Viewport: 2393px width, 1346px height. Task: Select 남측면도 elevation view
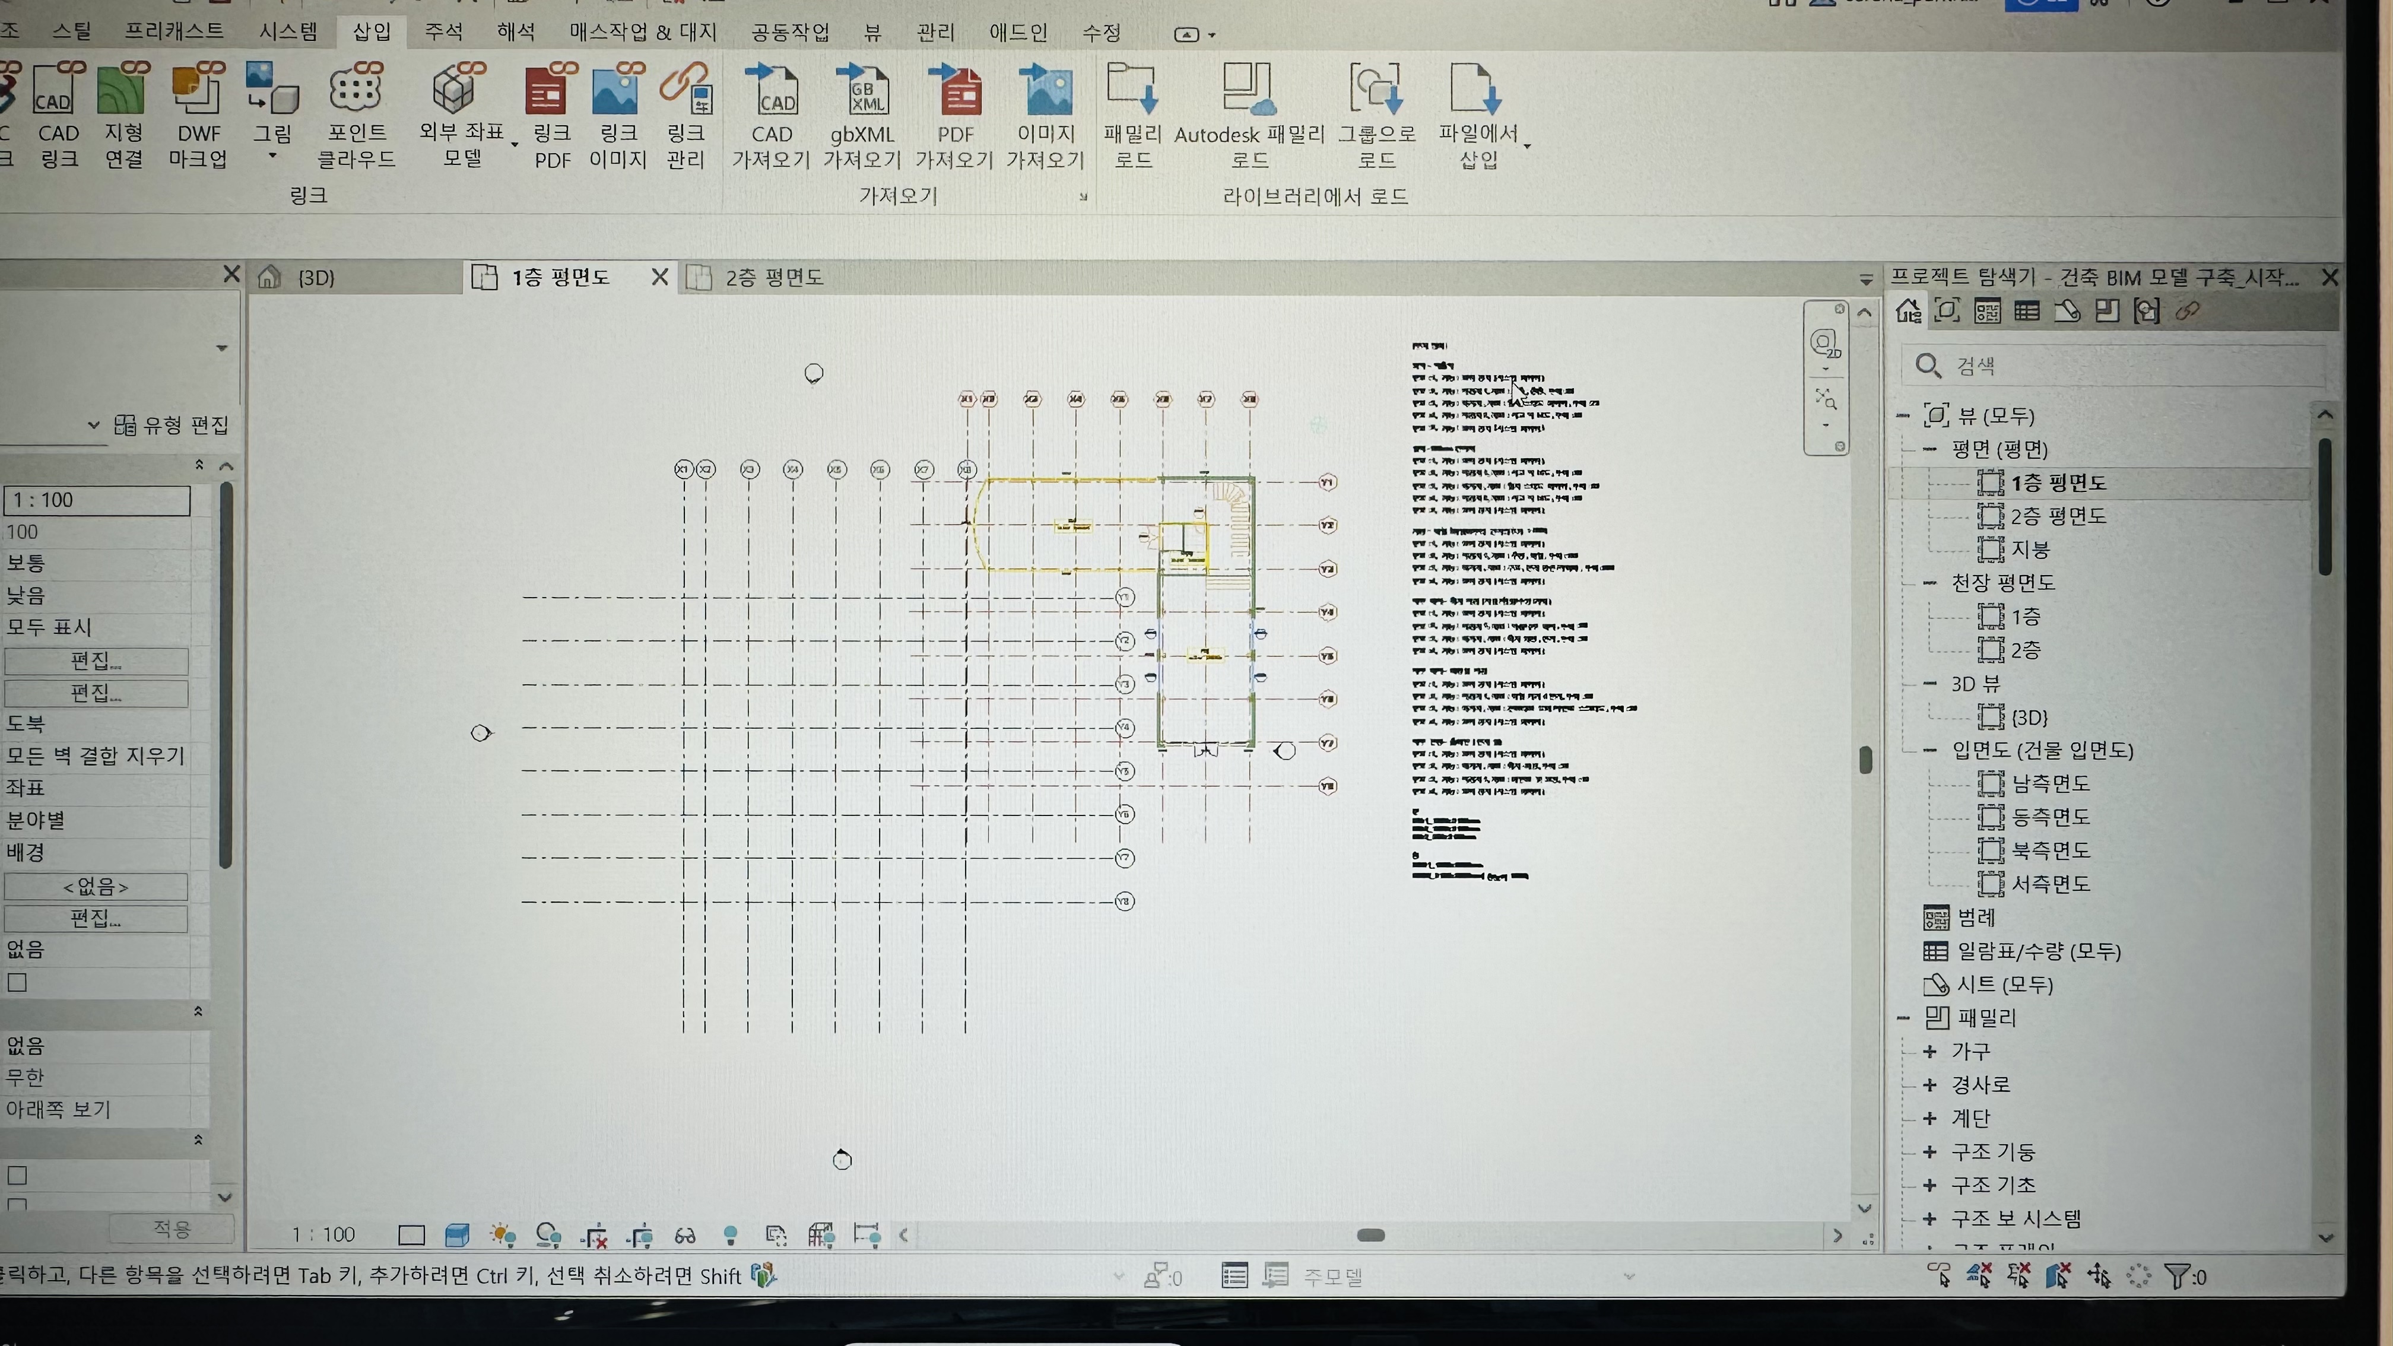2050,783
